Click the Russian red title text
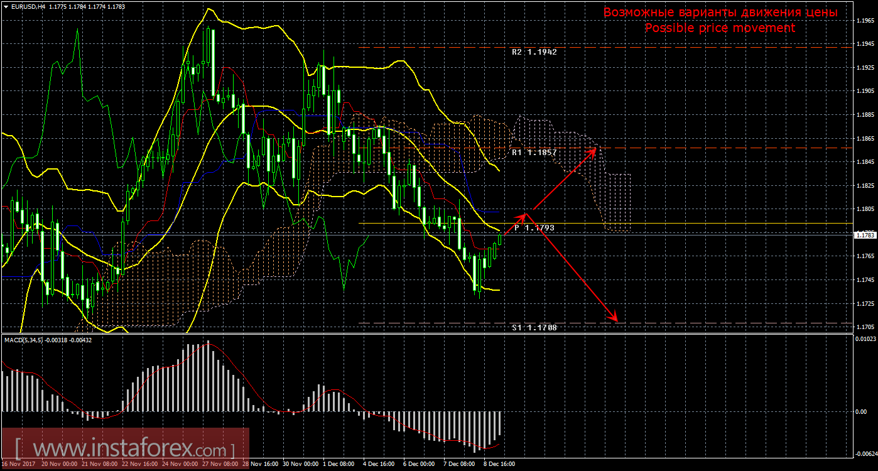Screen dimensions: 878x471 pyautogui.click(x=720, y=13)
